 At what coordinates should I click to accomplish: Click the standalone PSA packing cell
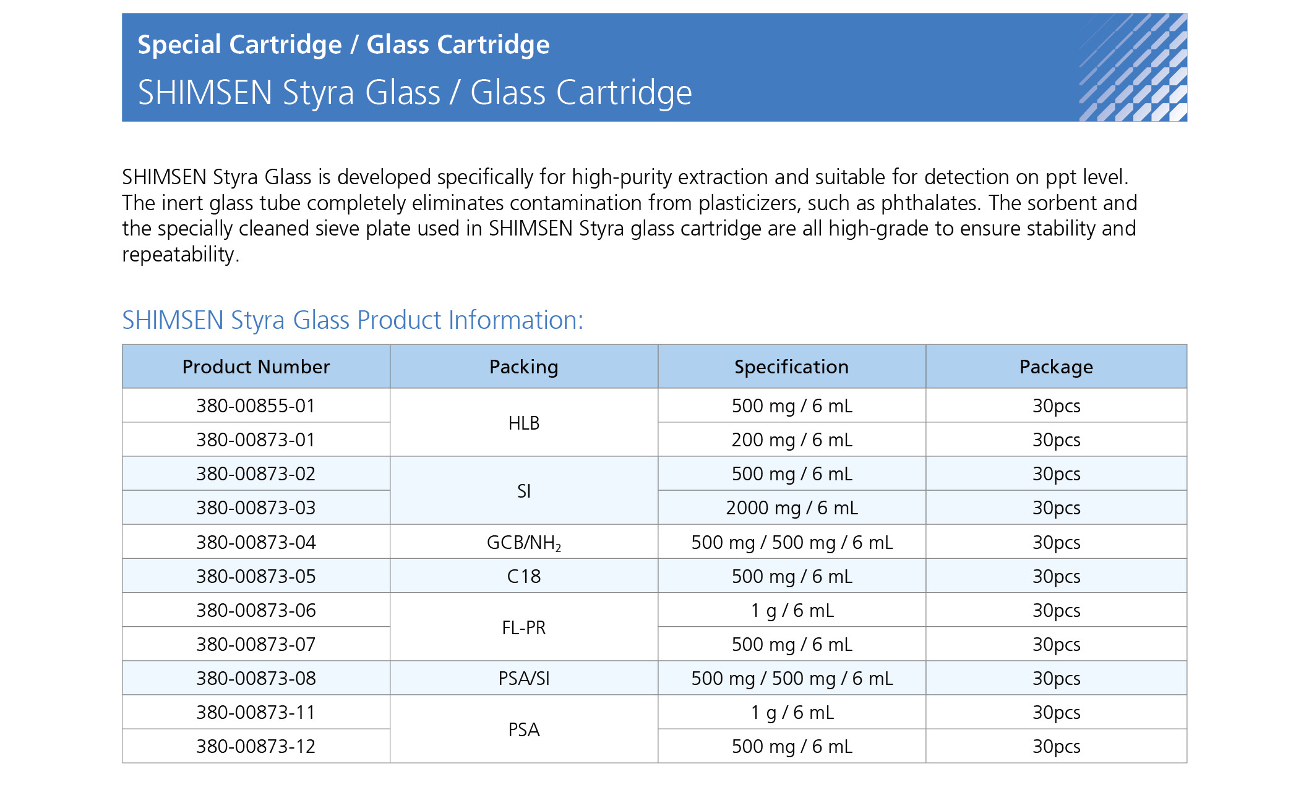click(x=524, y=729)
